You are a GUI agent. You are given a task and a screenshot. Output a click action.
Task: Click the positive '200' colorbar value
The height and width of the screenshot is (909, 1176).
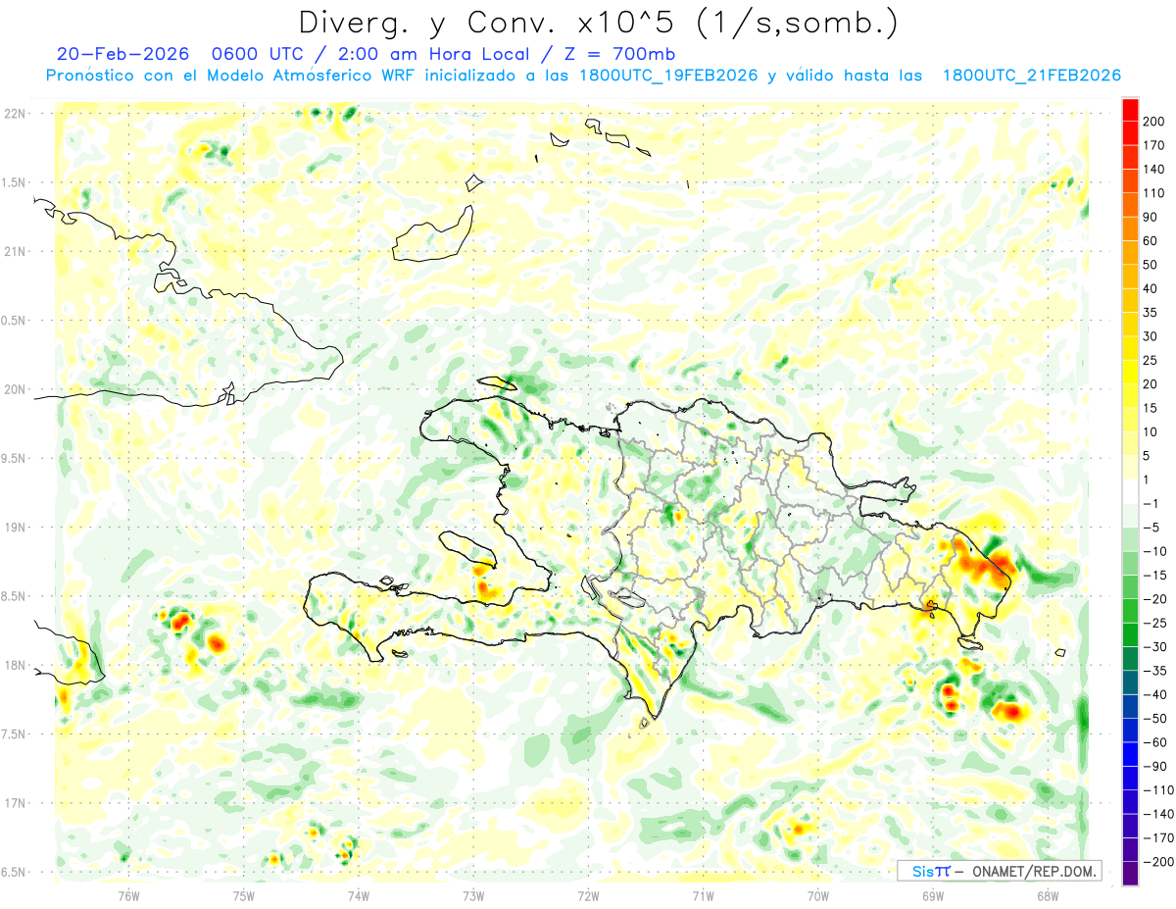click(1155, 121)
